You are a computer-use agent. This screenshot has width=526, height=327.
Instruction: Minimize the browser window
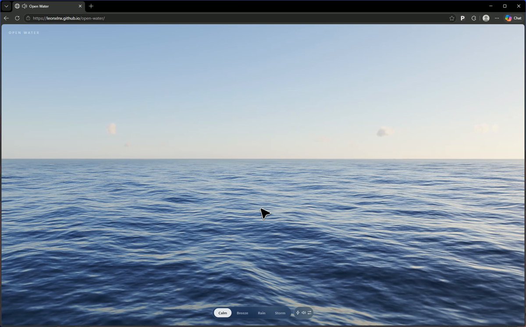click(x=491, y=6)
